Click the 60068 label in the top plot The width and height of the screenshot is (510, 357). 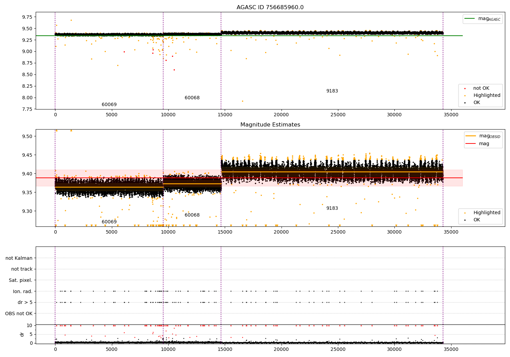[x=192, y=98]
